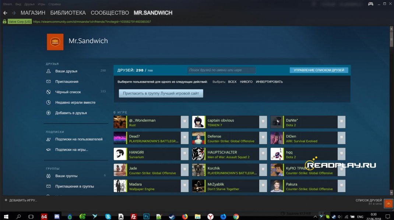The height and width of the screenshot is (220, 394).
Task: Click 'Пригласить в группу Лучший игровой сайт'
Action: pos(161,93)
